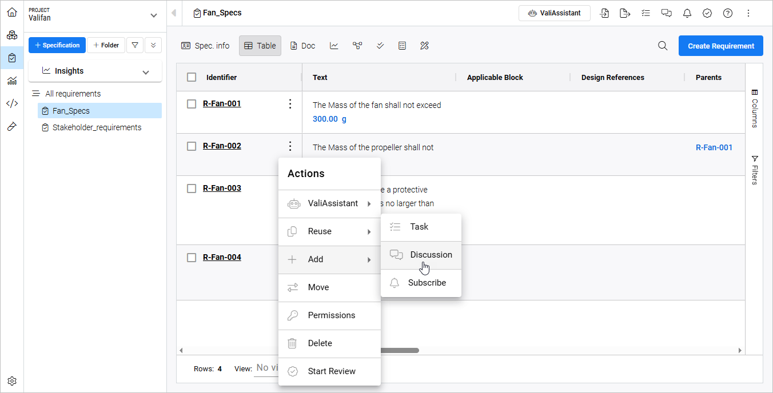Expand the Valifan project dropdown

pos(153,15)
